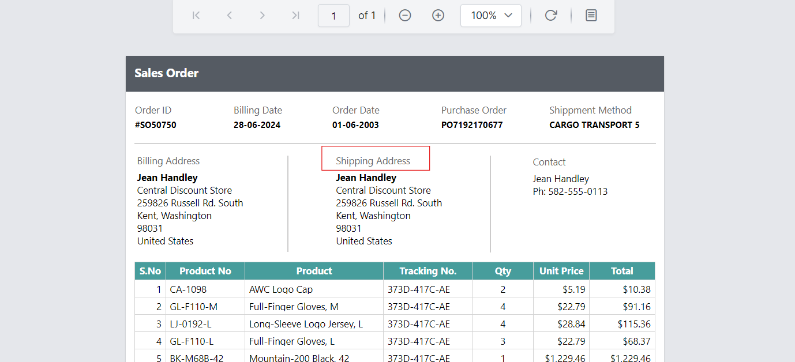The image size is (795, 362).
Task: Zoom in on the report
Action: tap(438, 15)
